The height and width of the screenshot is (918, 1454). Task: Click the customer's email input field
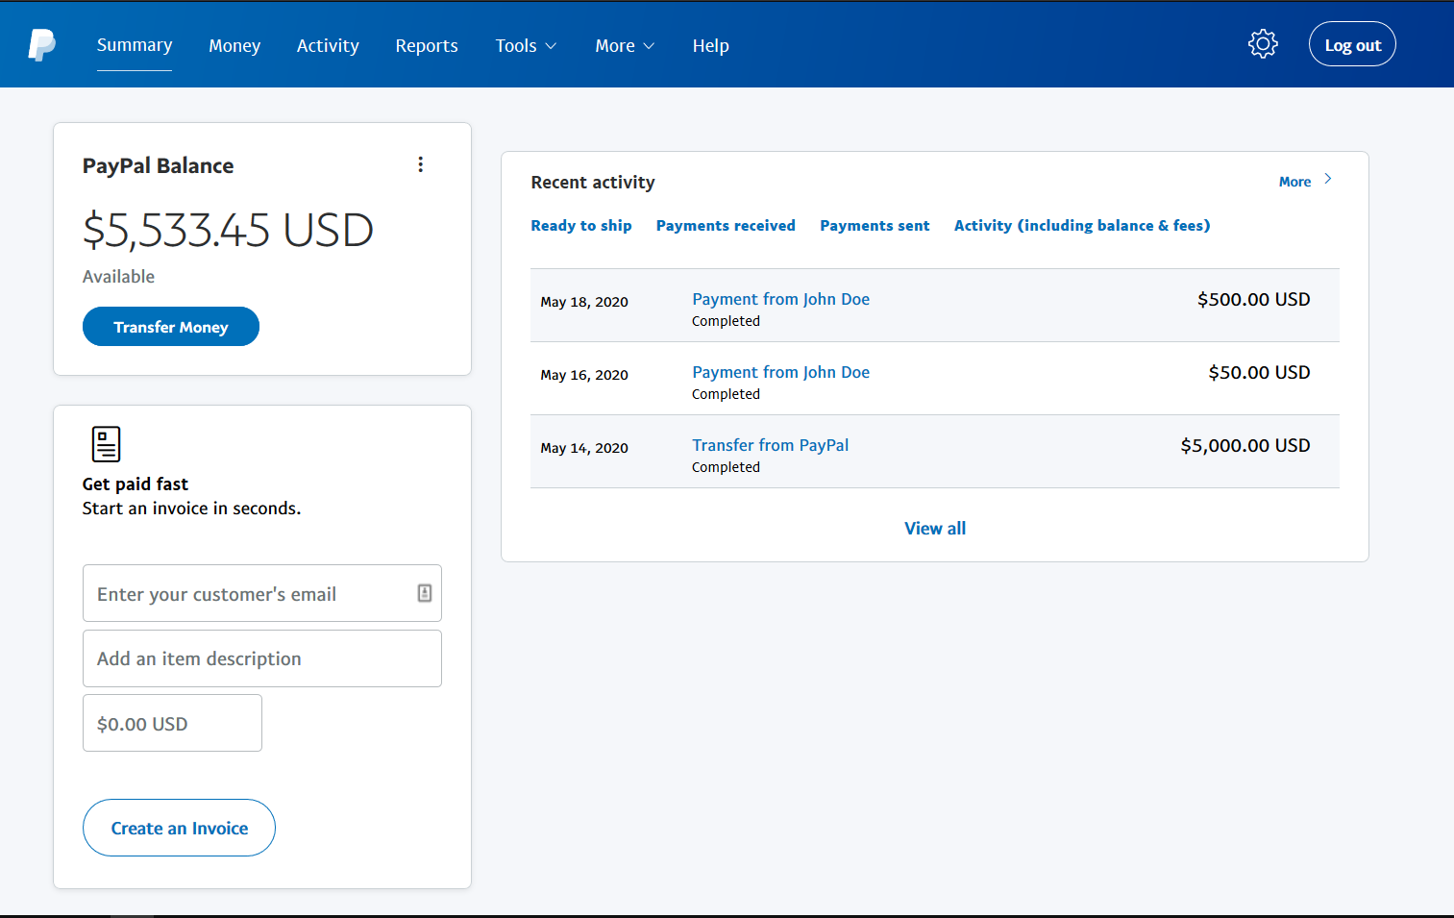250,594
